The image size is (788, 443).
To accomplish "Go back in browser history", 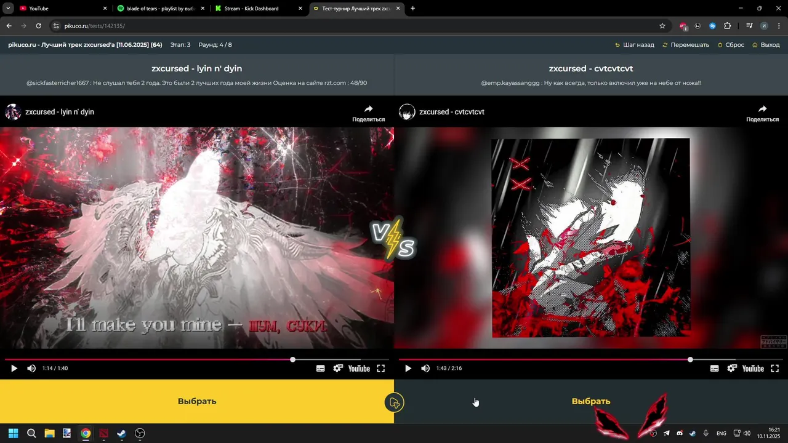I will pos(9,26).
